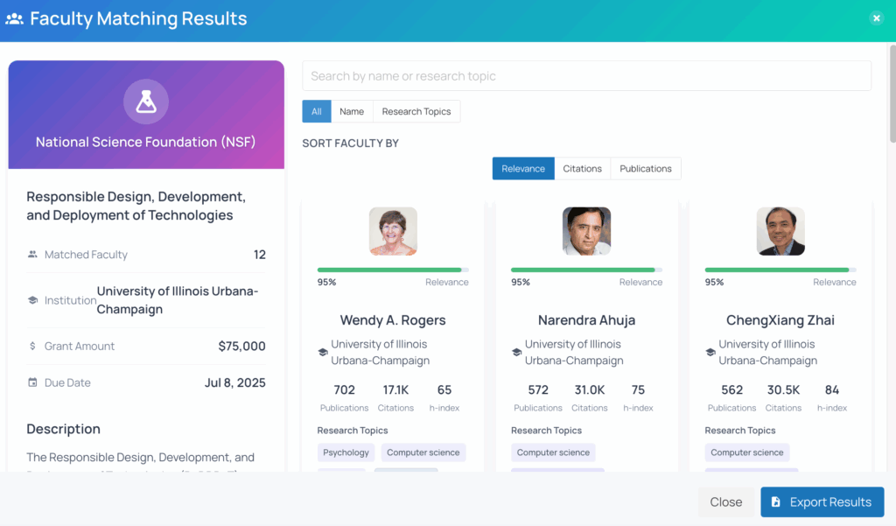Screen dimensions: 896x526
Task: Sort faculty by Citations
Action: pos(582,169)
